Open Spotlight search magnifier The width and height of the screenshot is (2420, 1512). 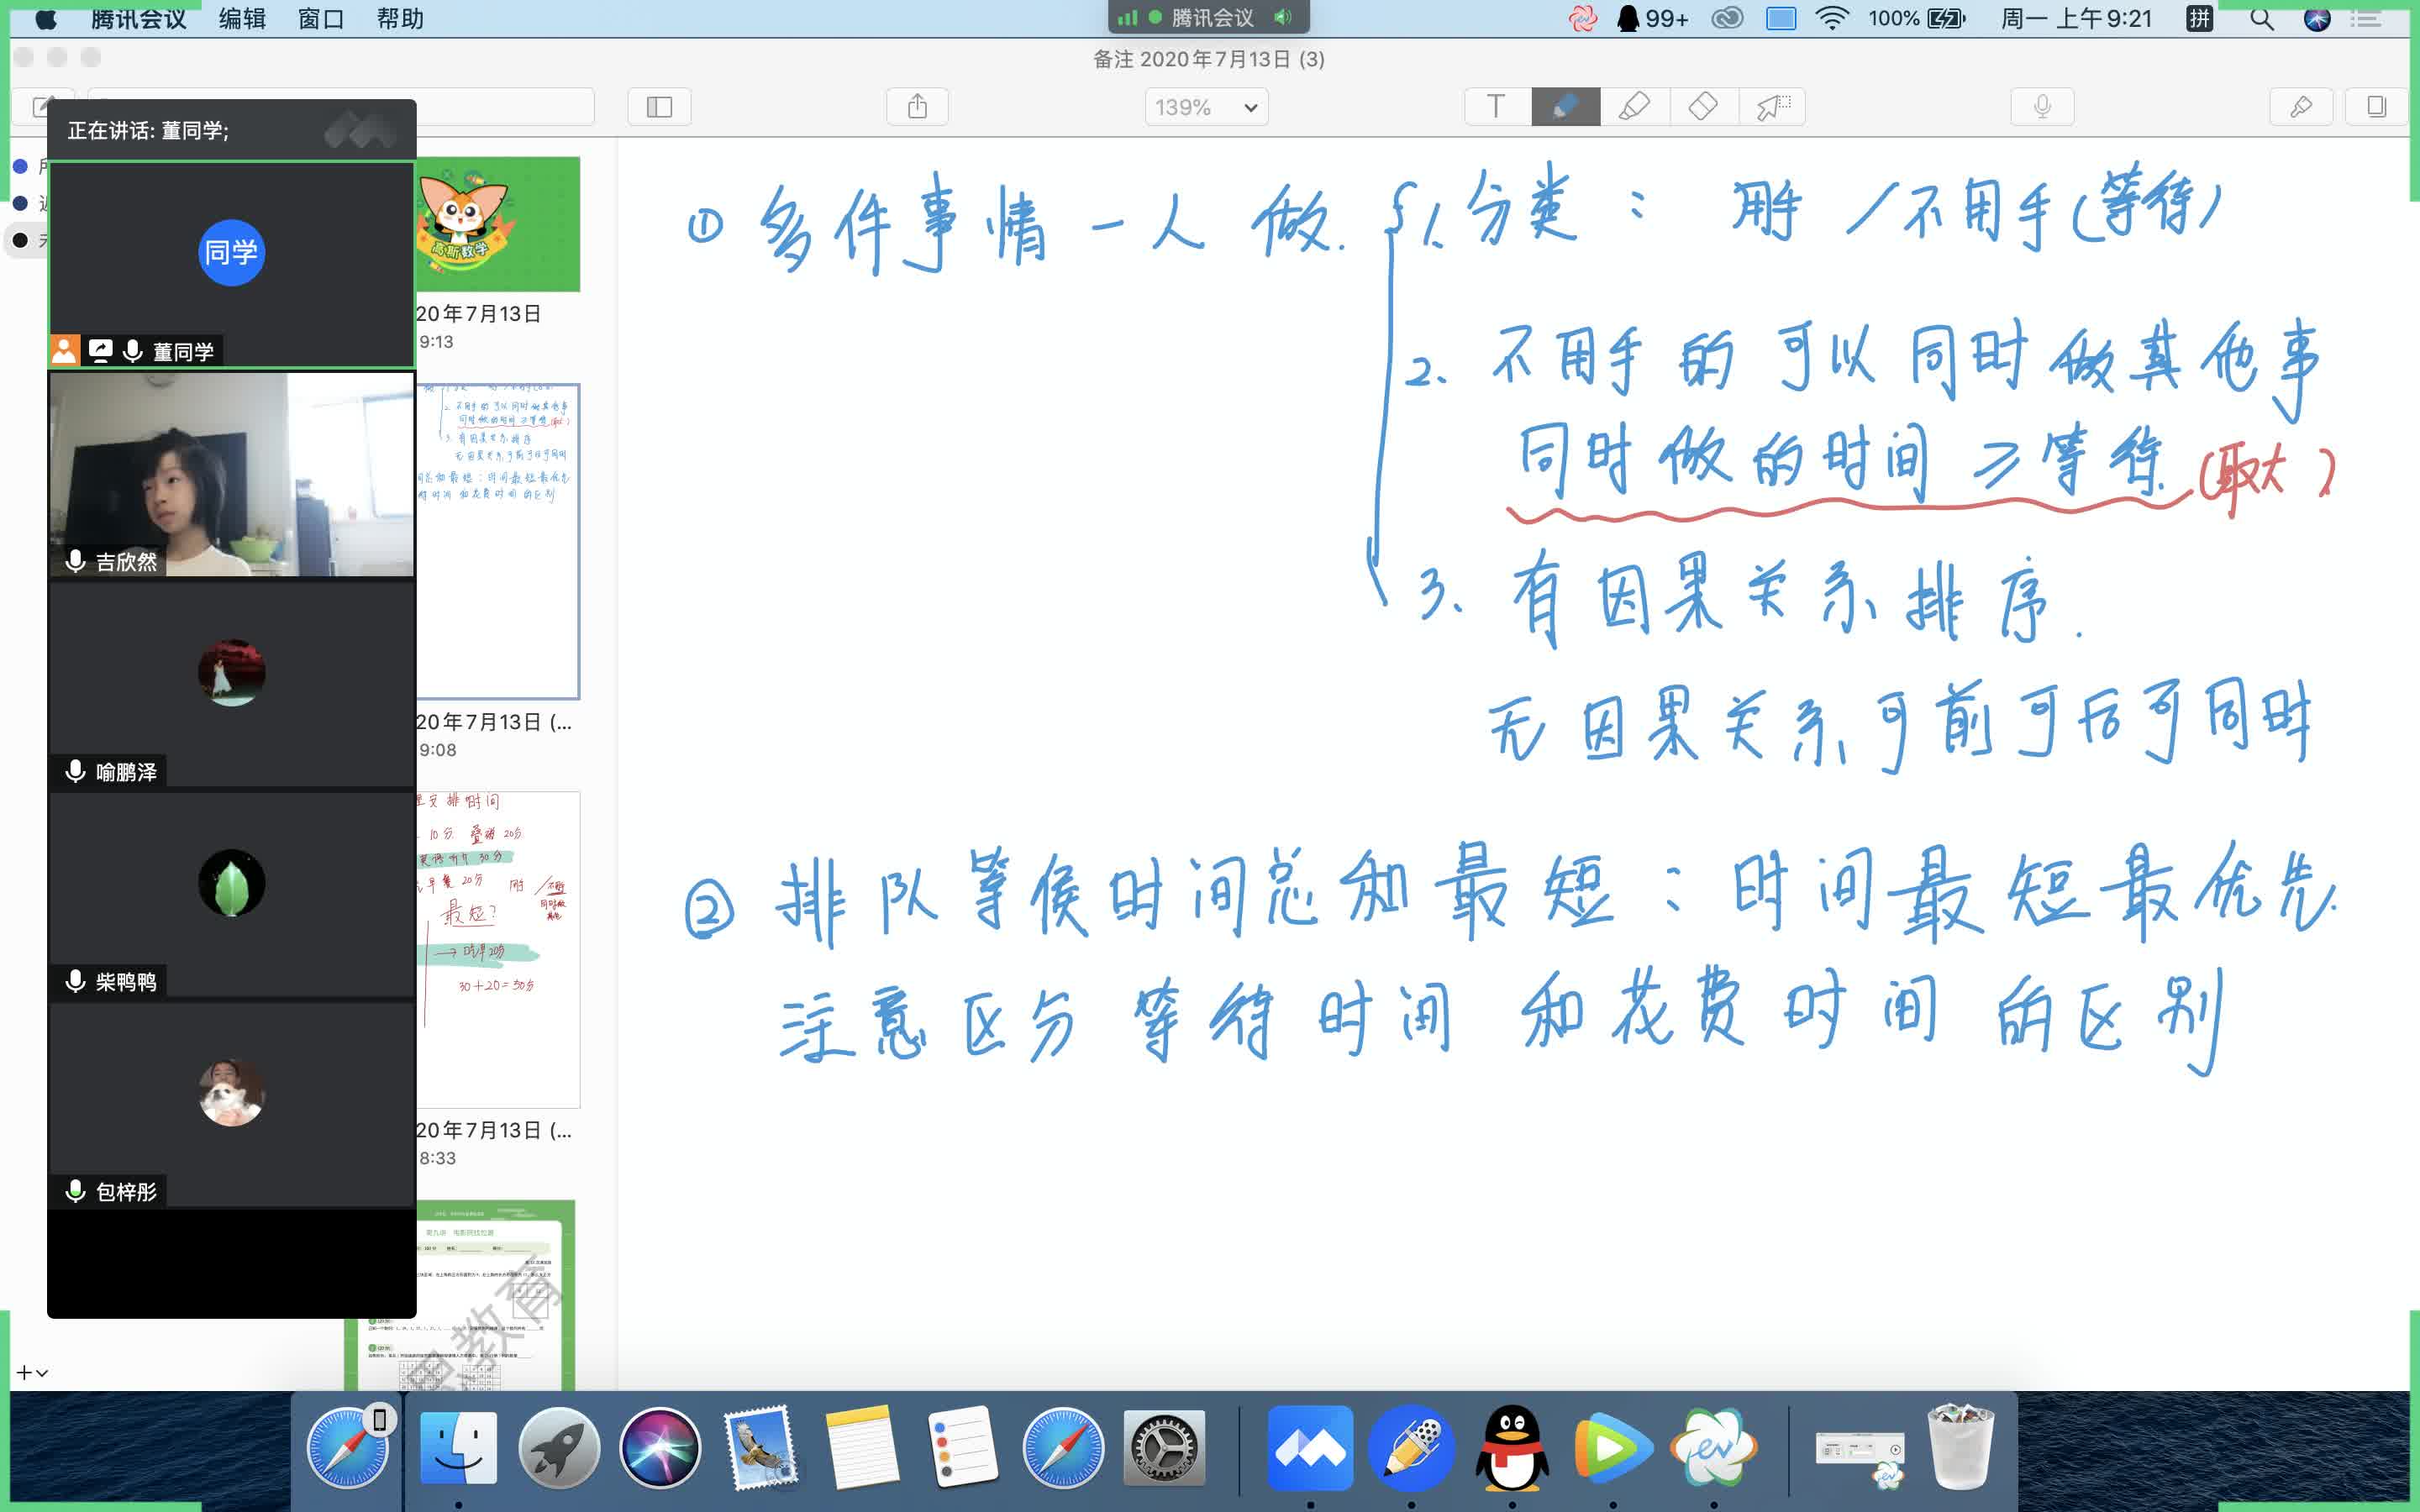(2261, 18)
